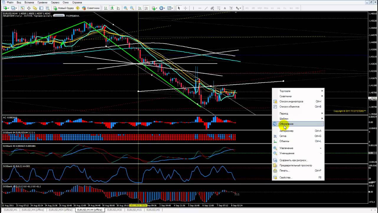Zoom in the chart with magnifier plus

click(126, 8)
